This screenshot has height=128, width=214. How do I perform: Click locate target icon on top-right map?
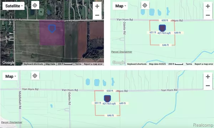tap(145, 5)
